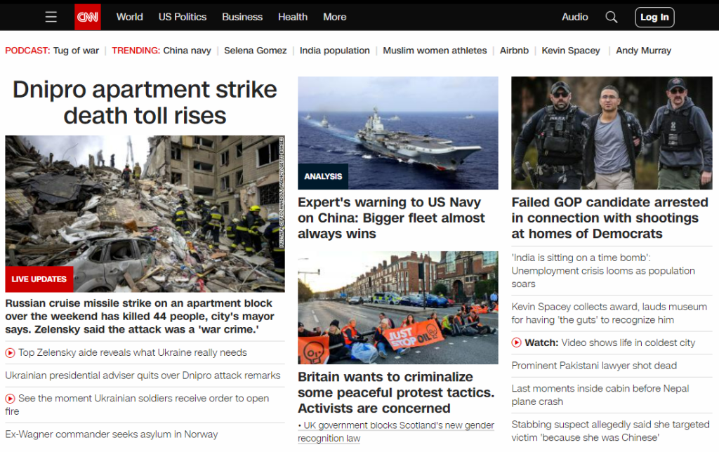The image size is (719, 452).
Task: Open the World section
Action: point(130,17)
